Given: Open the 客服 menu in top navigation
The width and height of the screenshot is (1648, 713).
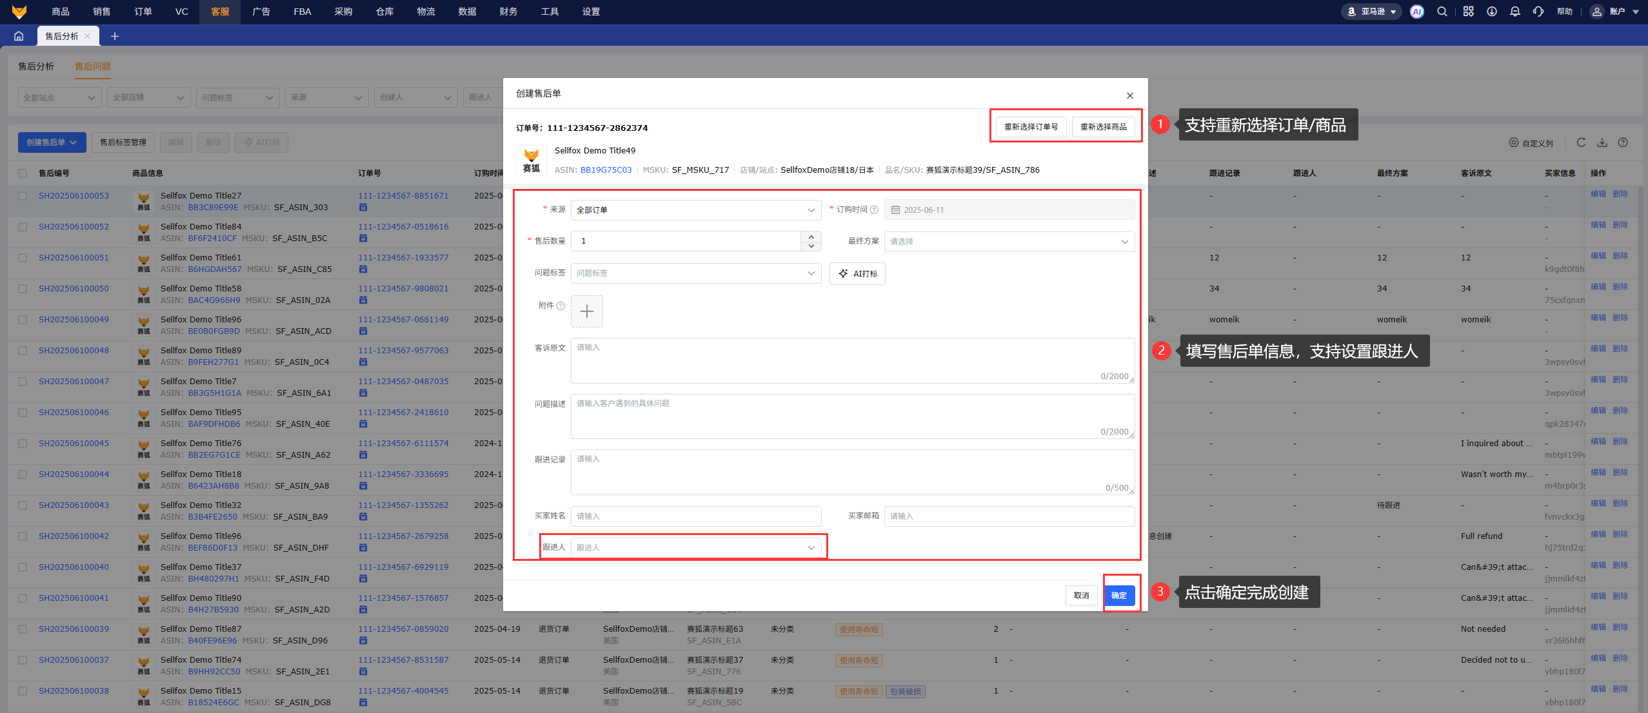Looking at the screenshot, I should pyautogui.click(x=220, y=12).
